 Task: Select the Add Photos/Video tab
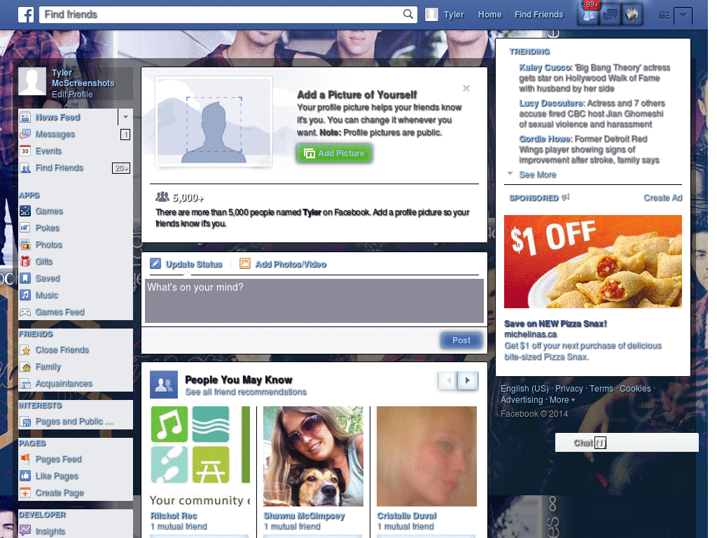[283, 264]
